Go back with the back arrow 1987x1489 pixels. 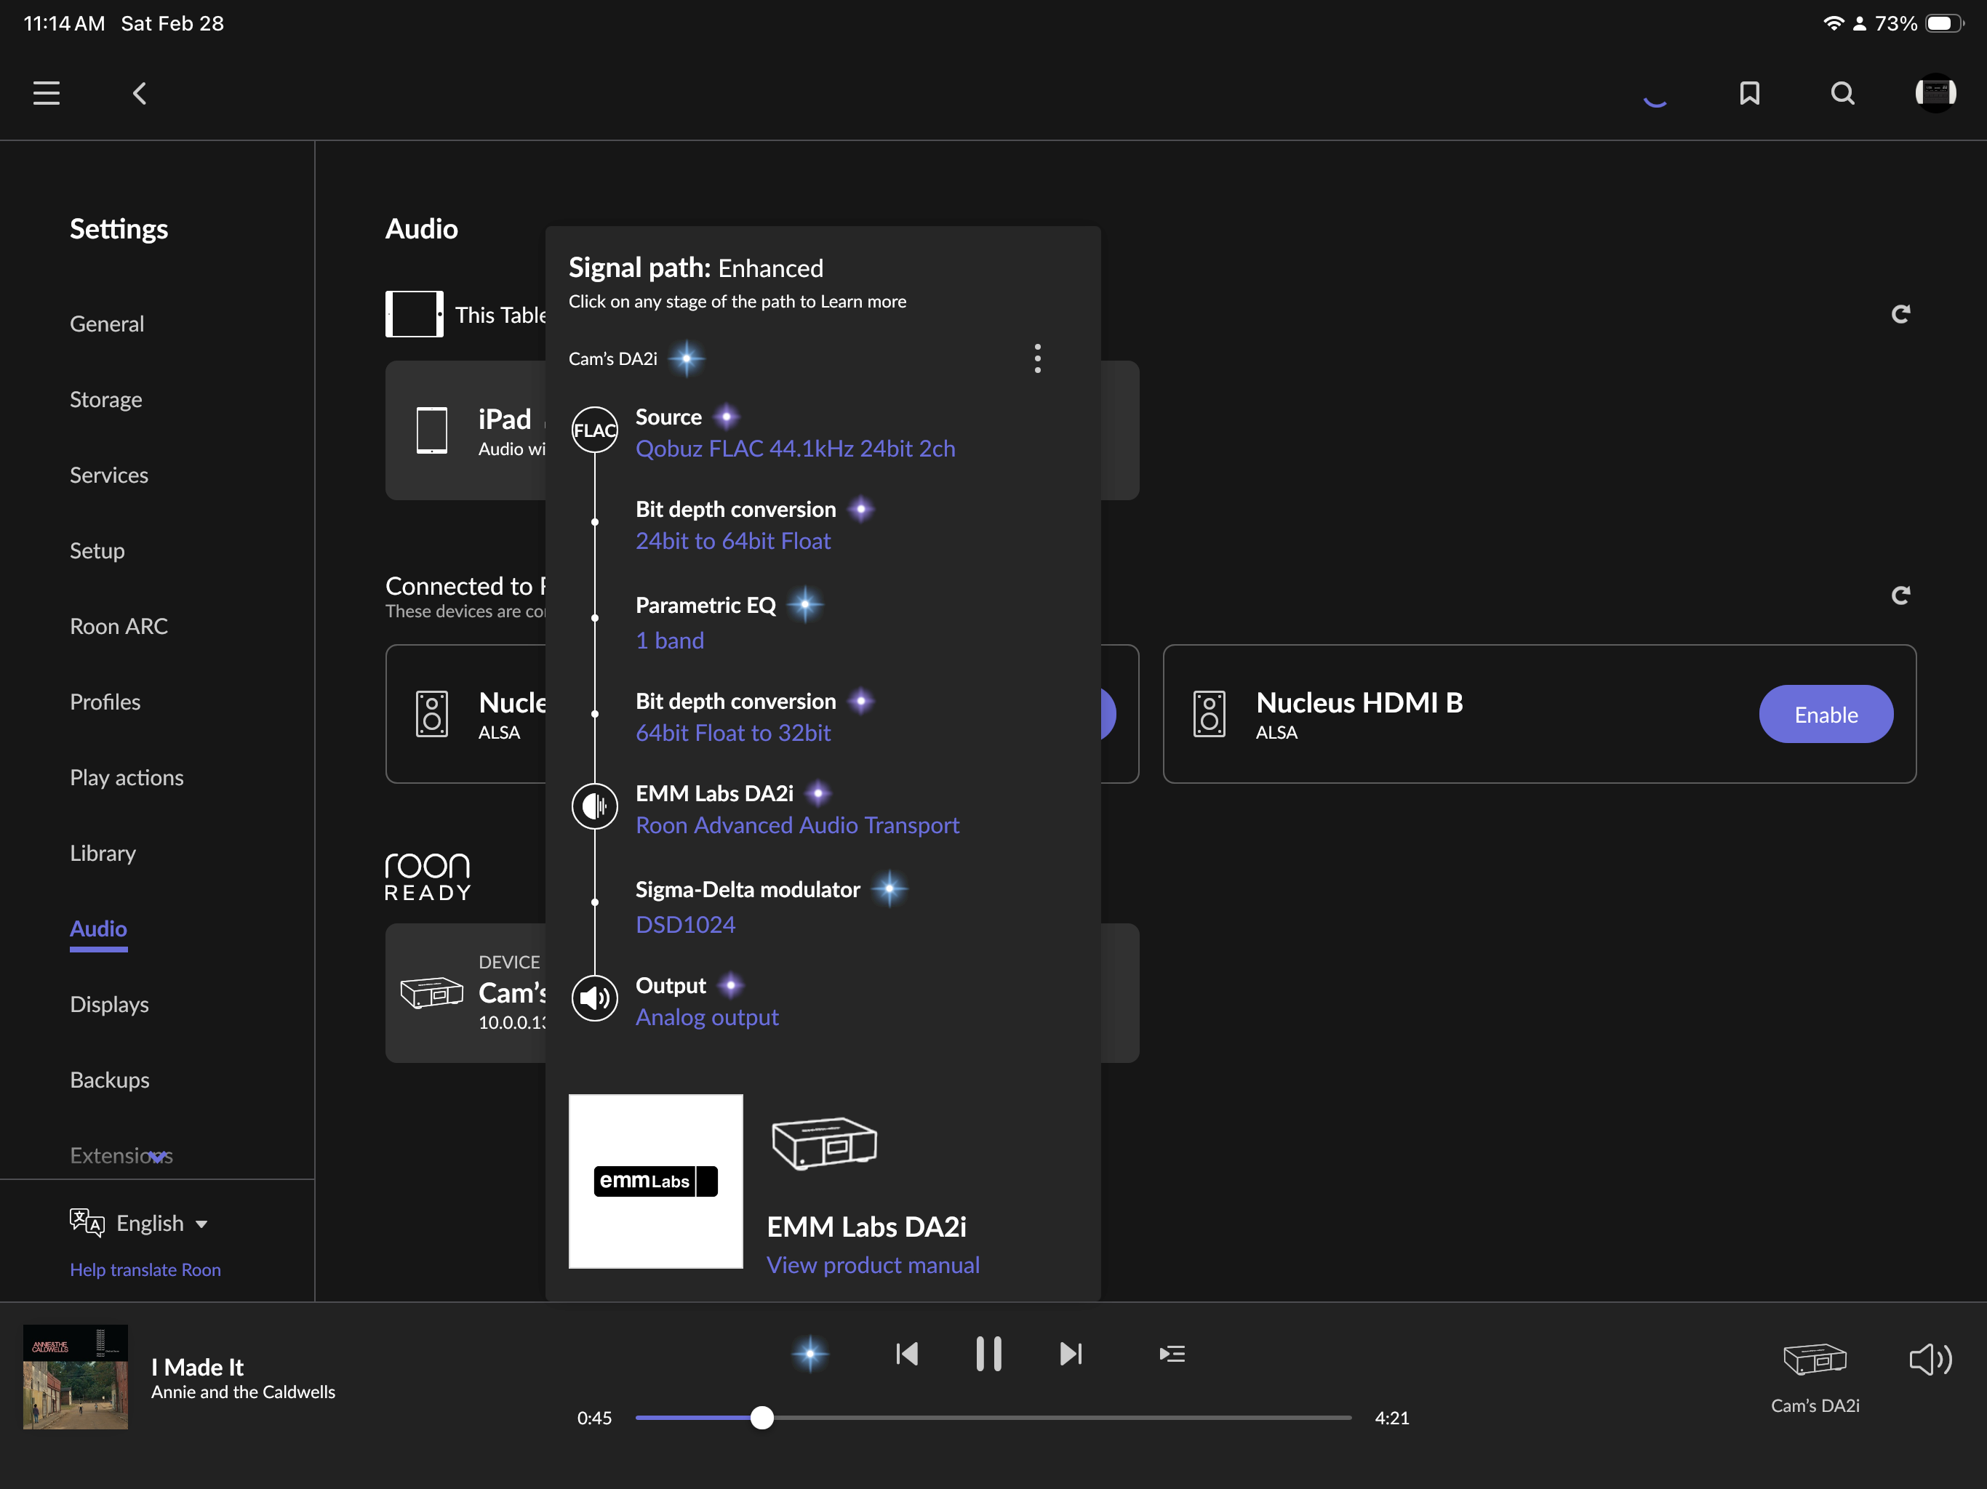point(139,93)
